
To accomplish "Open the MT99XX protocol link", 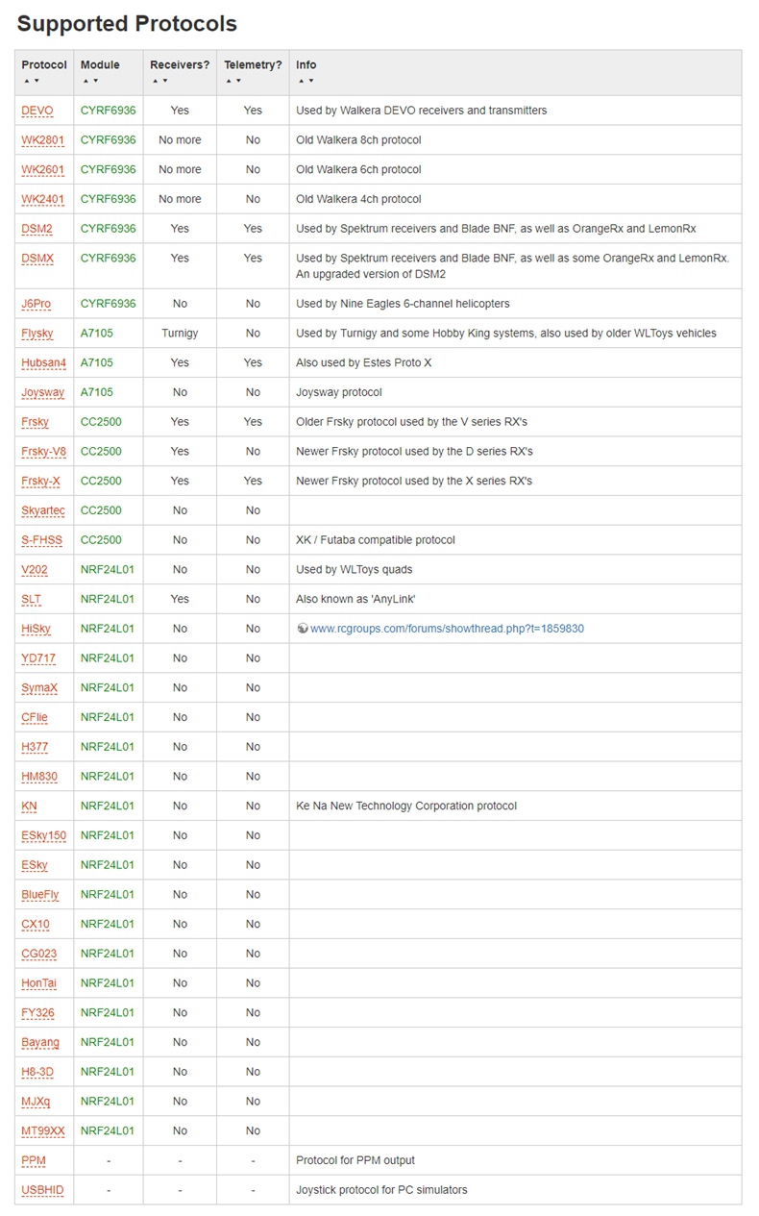I will pos(43,1131).
